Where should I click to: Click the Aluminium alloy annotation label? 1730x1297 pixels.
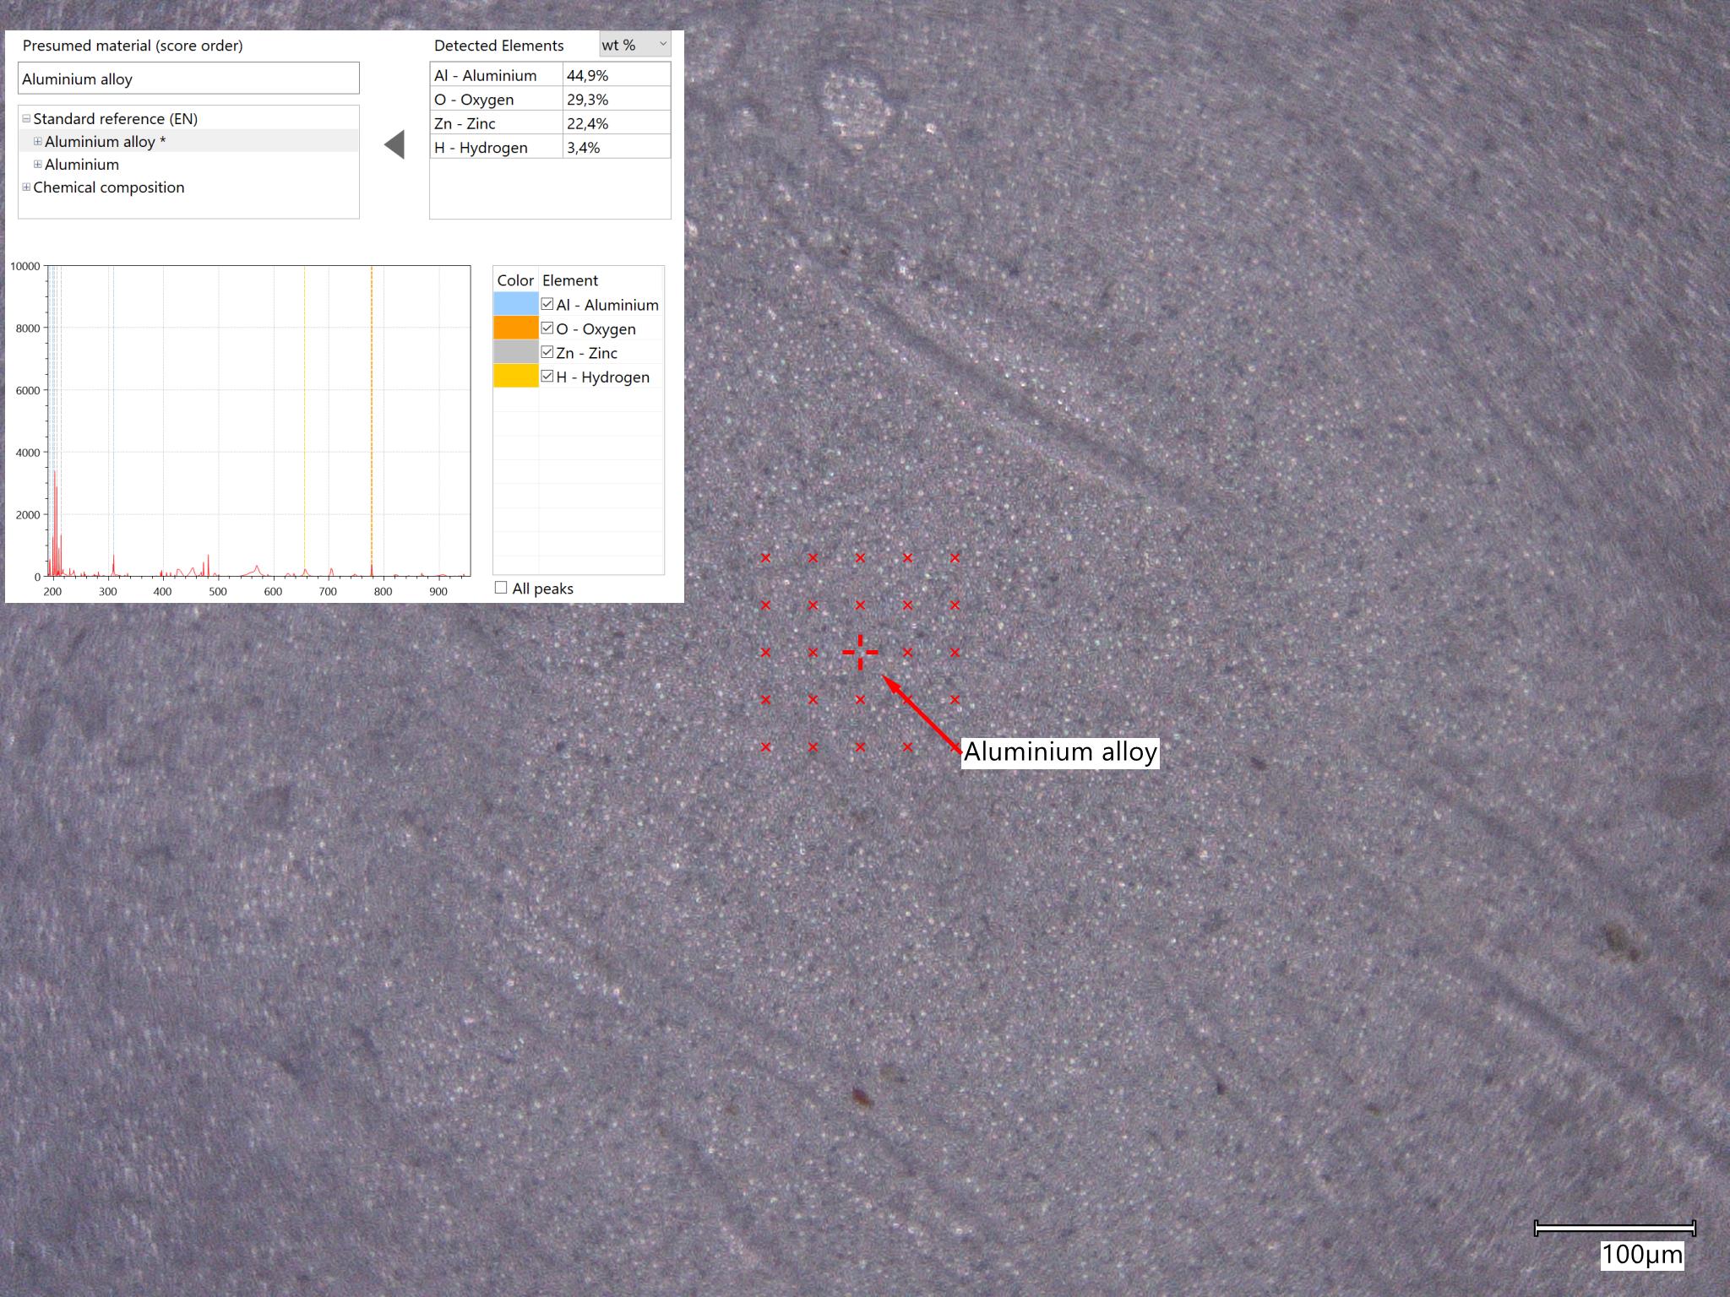pos(1060,752)
